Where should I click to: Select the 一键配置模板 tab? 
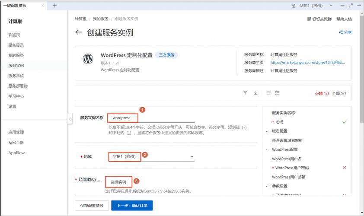point(24,5)
